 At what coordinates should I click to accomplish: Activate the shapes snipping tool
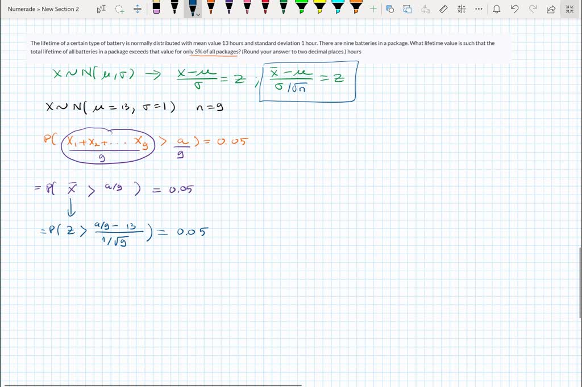pyautogui.click(x=389, y=9)
